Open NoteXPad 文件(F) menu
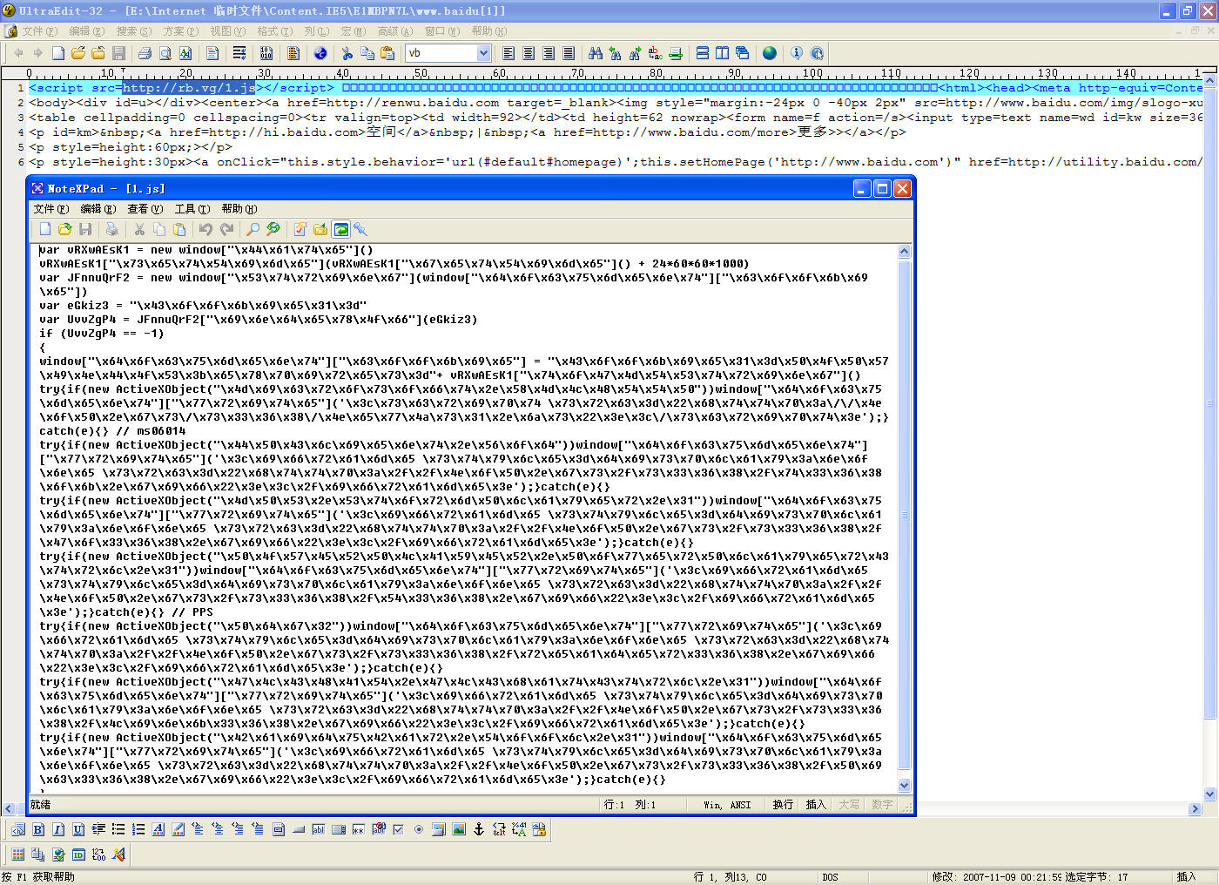Screen dimensions: 1219x885 (51, 209)
